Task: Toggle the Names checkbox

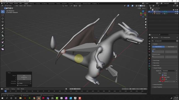Action: coord(162,73)
